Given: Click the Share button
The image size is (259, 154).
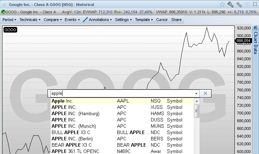Looking at the screenshot, I should (x=176, y=20).
